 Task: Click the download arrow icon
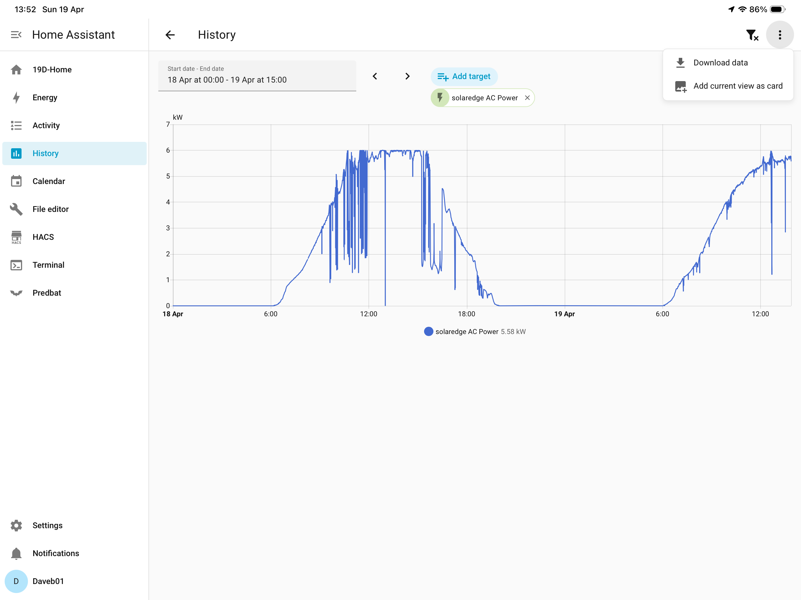pos(681,63)
